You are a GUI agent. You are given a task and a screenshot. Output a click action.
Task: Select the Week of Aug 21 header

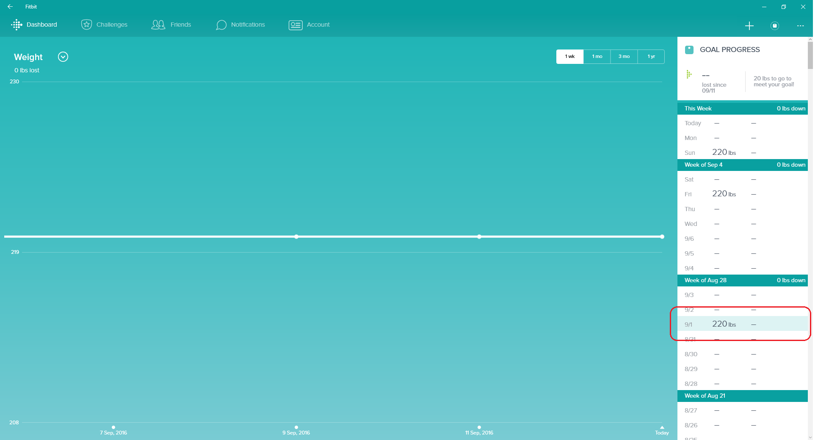click(742, 396)
